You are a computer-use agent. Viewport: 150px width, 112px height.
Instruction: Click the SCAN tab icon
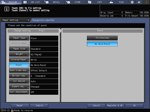point(111,2)
